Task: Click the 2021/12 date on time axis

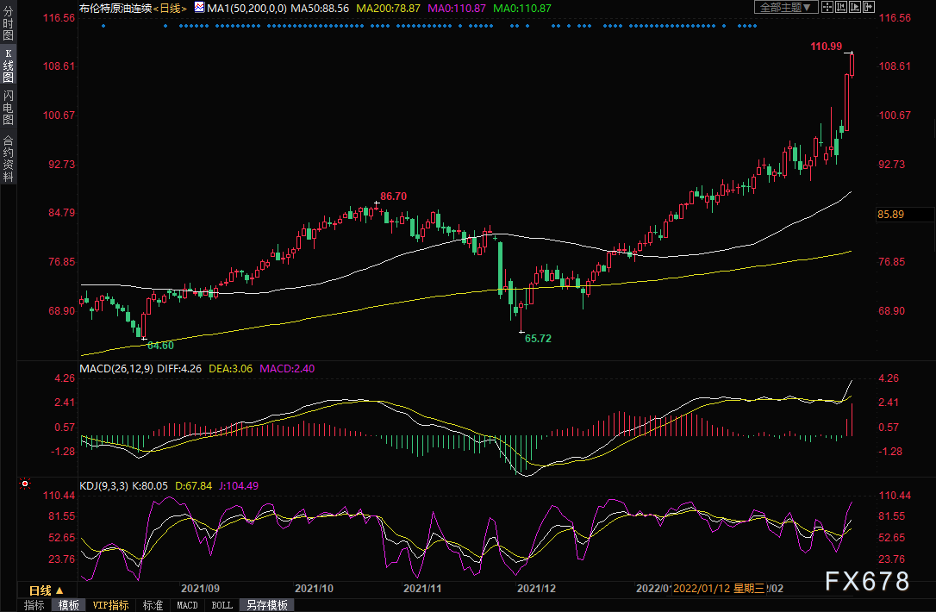Action: (x=536, y=589)
